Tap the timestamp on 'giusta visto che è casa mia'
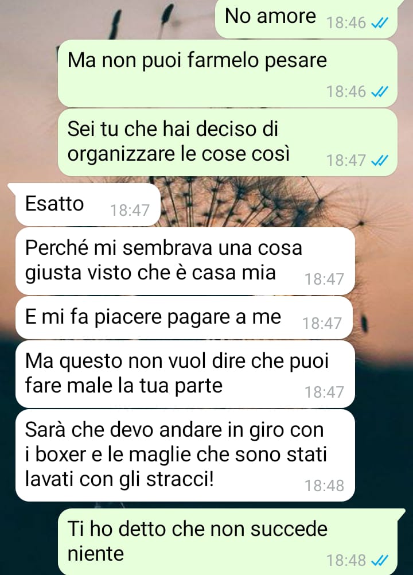This screenshot has width=413, height=575. 324,279
